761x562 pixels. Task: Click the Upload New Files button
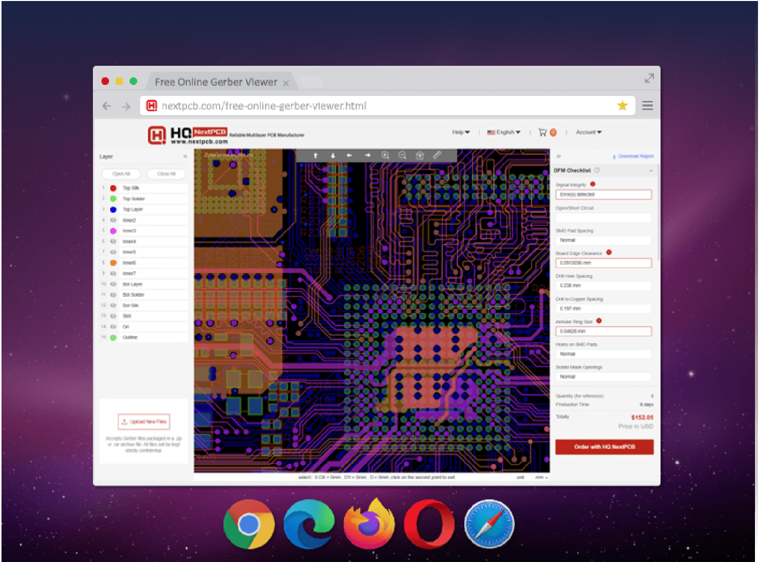pos(144,421)
